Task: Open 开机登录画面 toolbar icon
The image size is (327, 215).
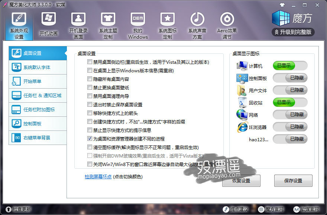Action: [78, 19]
